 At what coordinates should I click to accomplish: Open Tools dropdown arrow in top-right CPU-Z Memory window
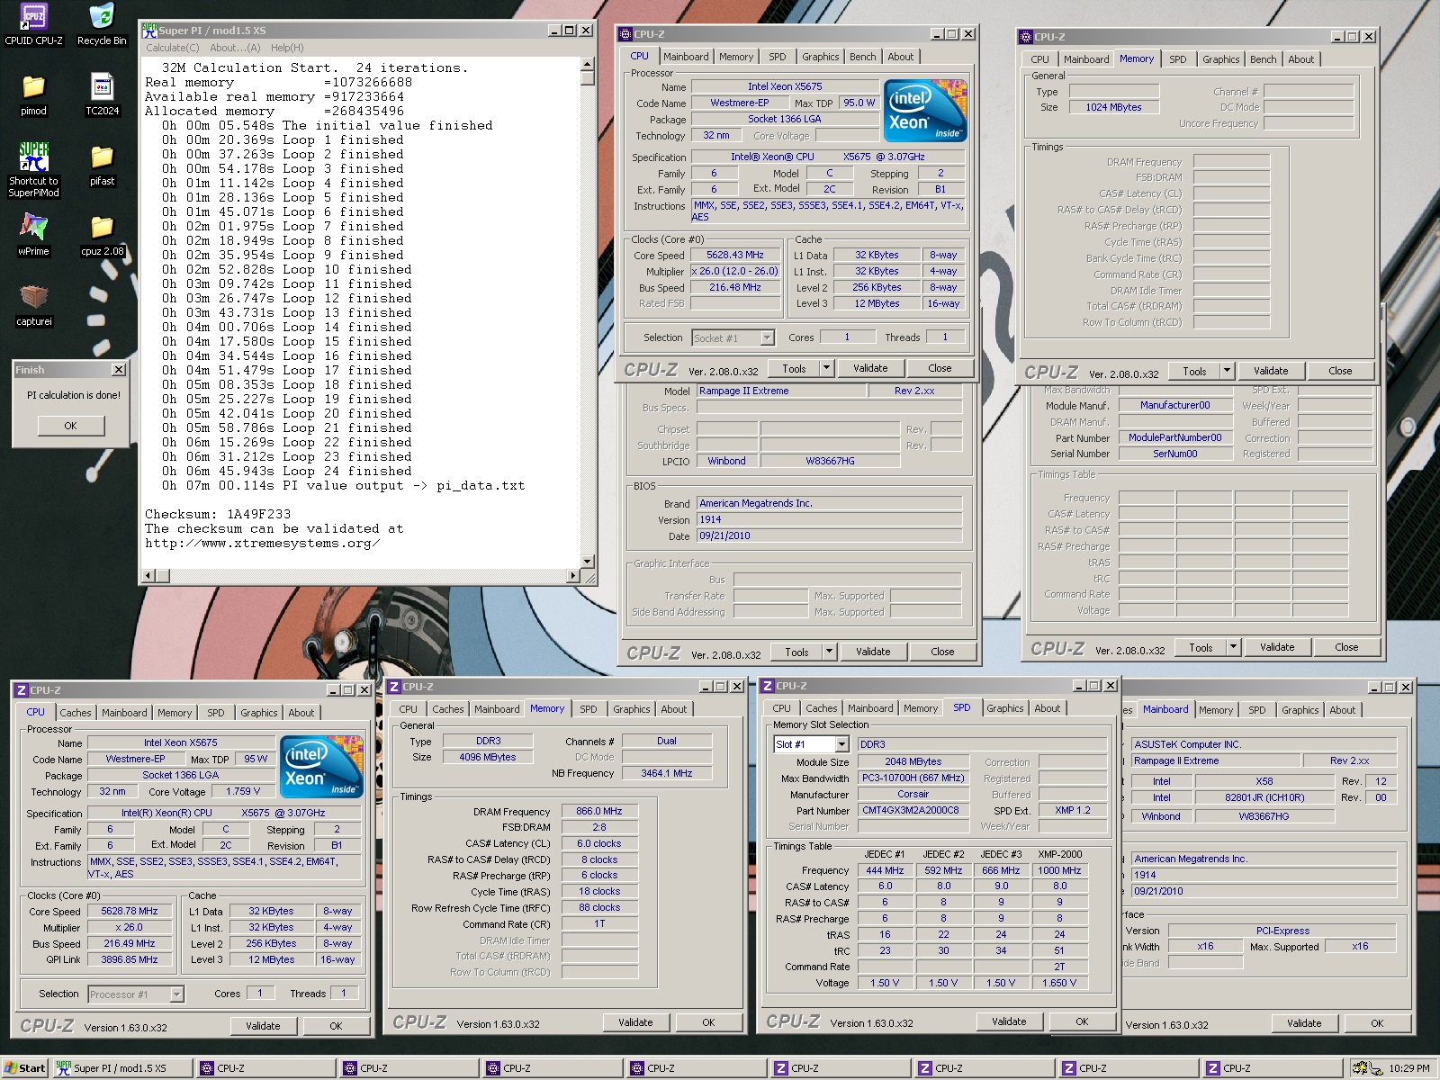coord(1226,371)
